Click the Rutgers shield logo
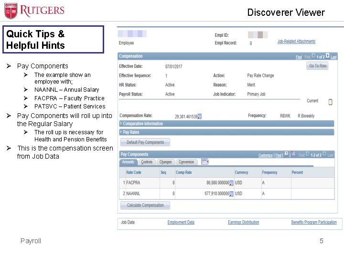 (11, 11)
